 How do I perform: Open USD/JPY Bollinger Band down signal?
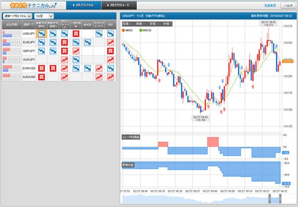click(x=64, y=34)
